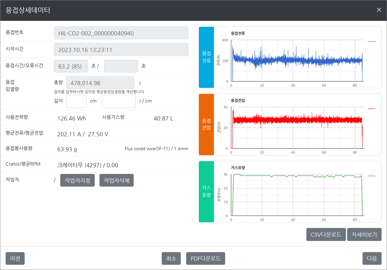Click the 시작시간 field
Image resolution: width=387 pixels, height=270 pixels.
click(121, 50)
